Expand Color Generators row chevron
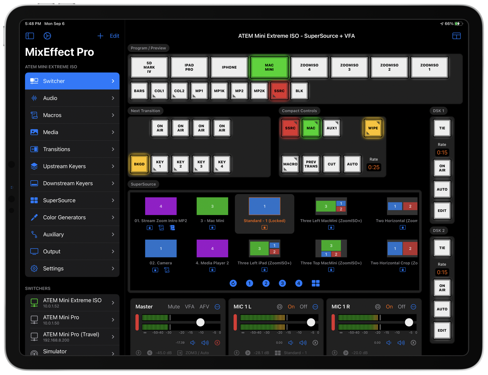The image size is (488, 375). click(113, 218)
